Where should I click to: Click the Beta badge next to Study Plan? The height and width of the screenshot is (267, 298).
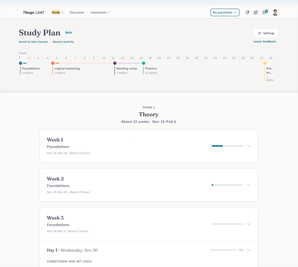69,32
